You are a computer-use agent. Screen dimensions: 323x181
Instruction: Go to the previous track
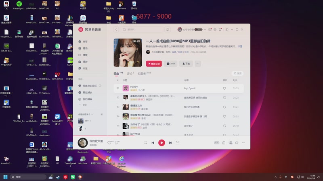[x=153, y=143]
